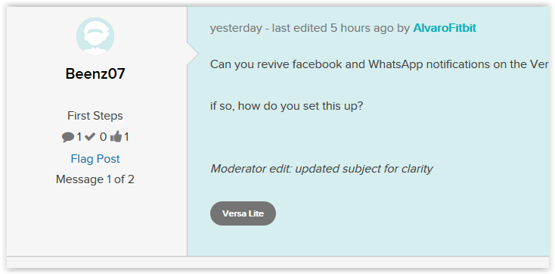
Task: Click the 'Moderator edit' italic note
Action: [321, 169]
